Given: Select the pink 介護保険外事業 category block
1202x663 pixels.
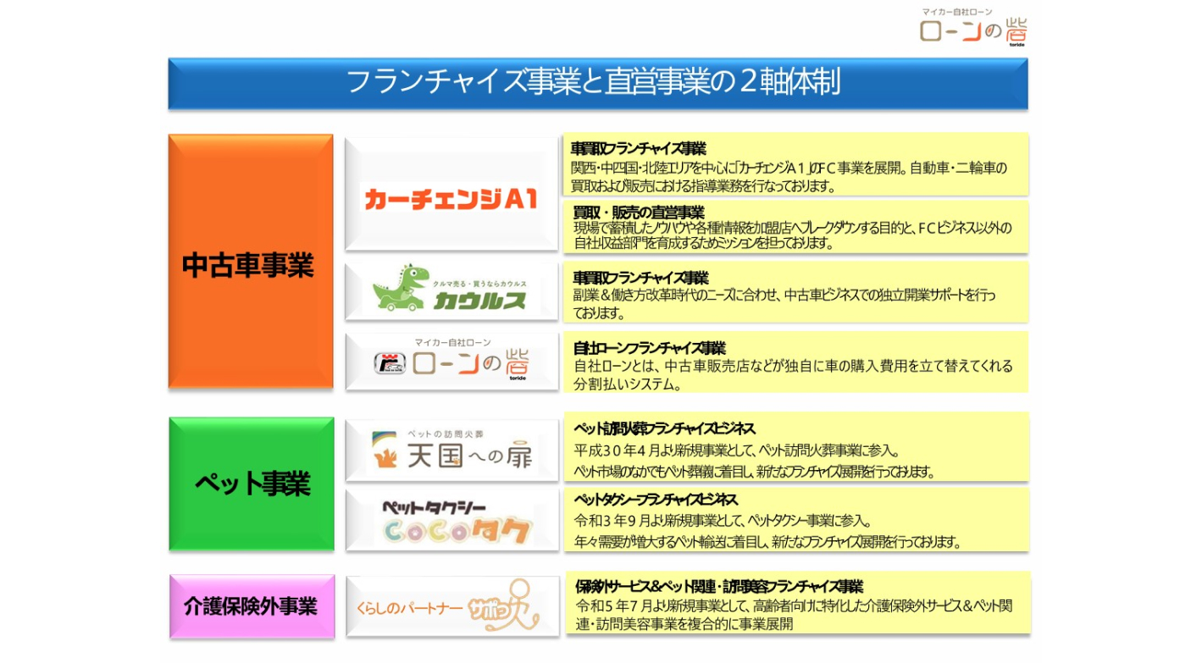Looking at the screenshot, I should [x=252, y=606].
